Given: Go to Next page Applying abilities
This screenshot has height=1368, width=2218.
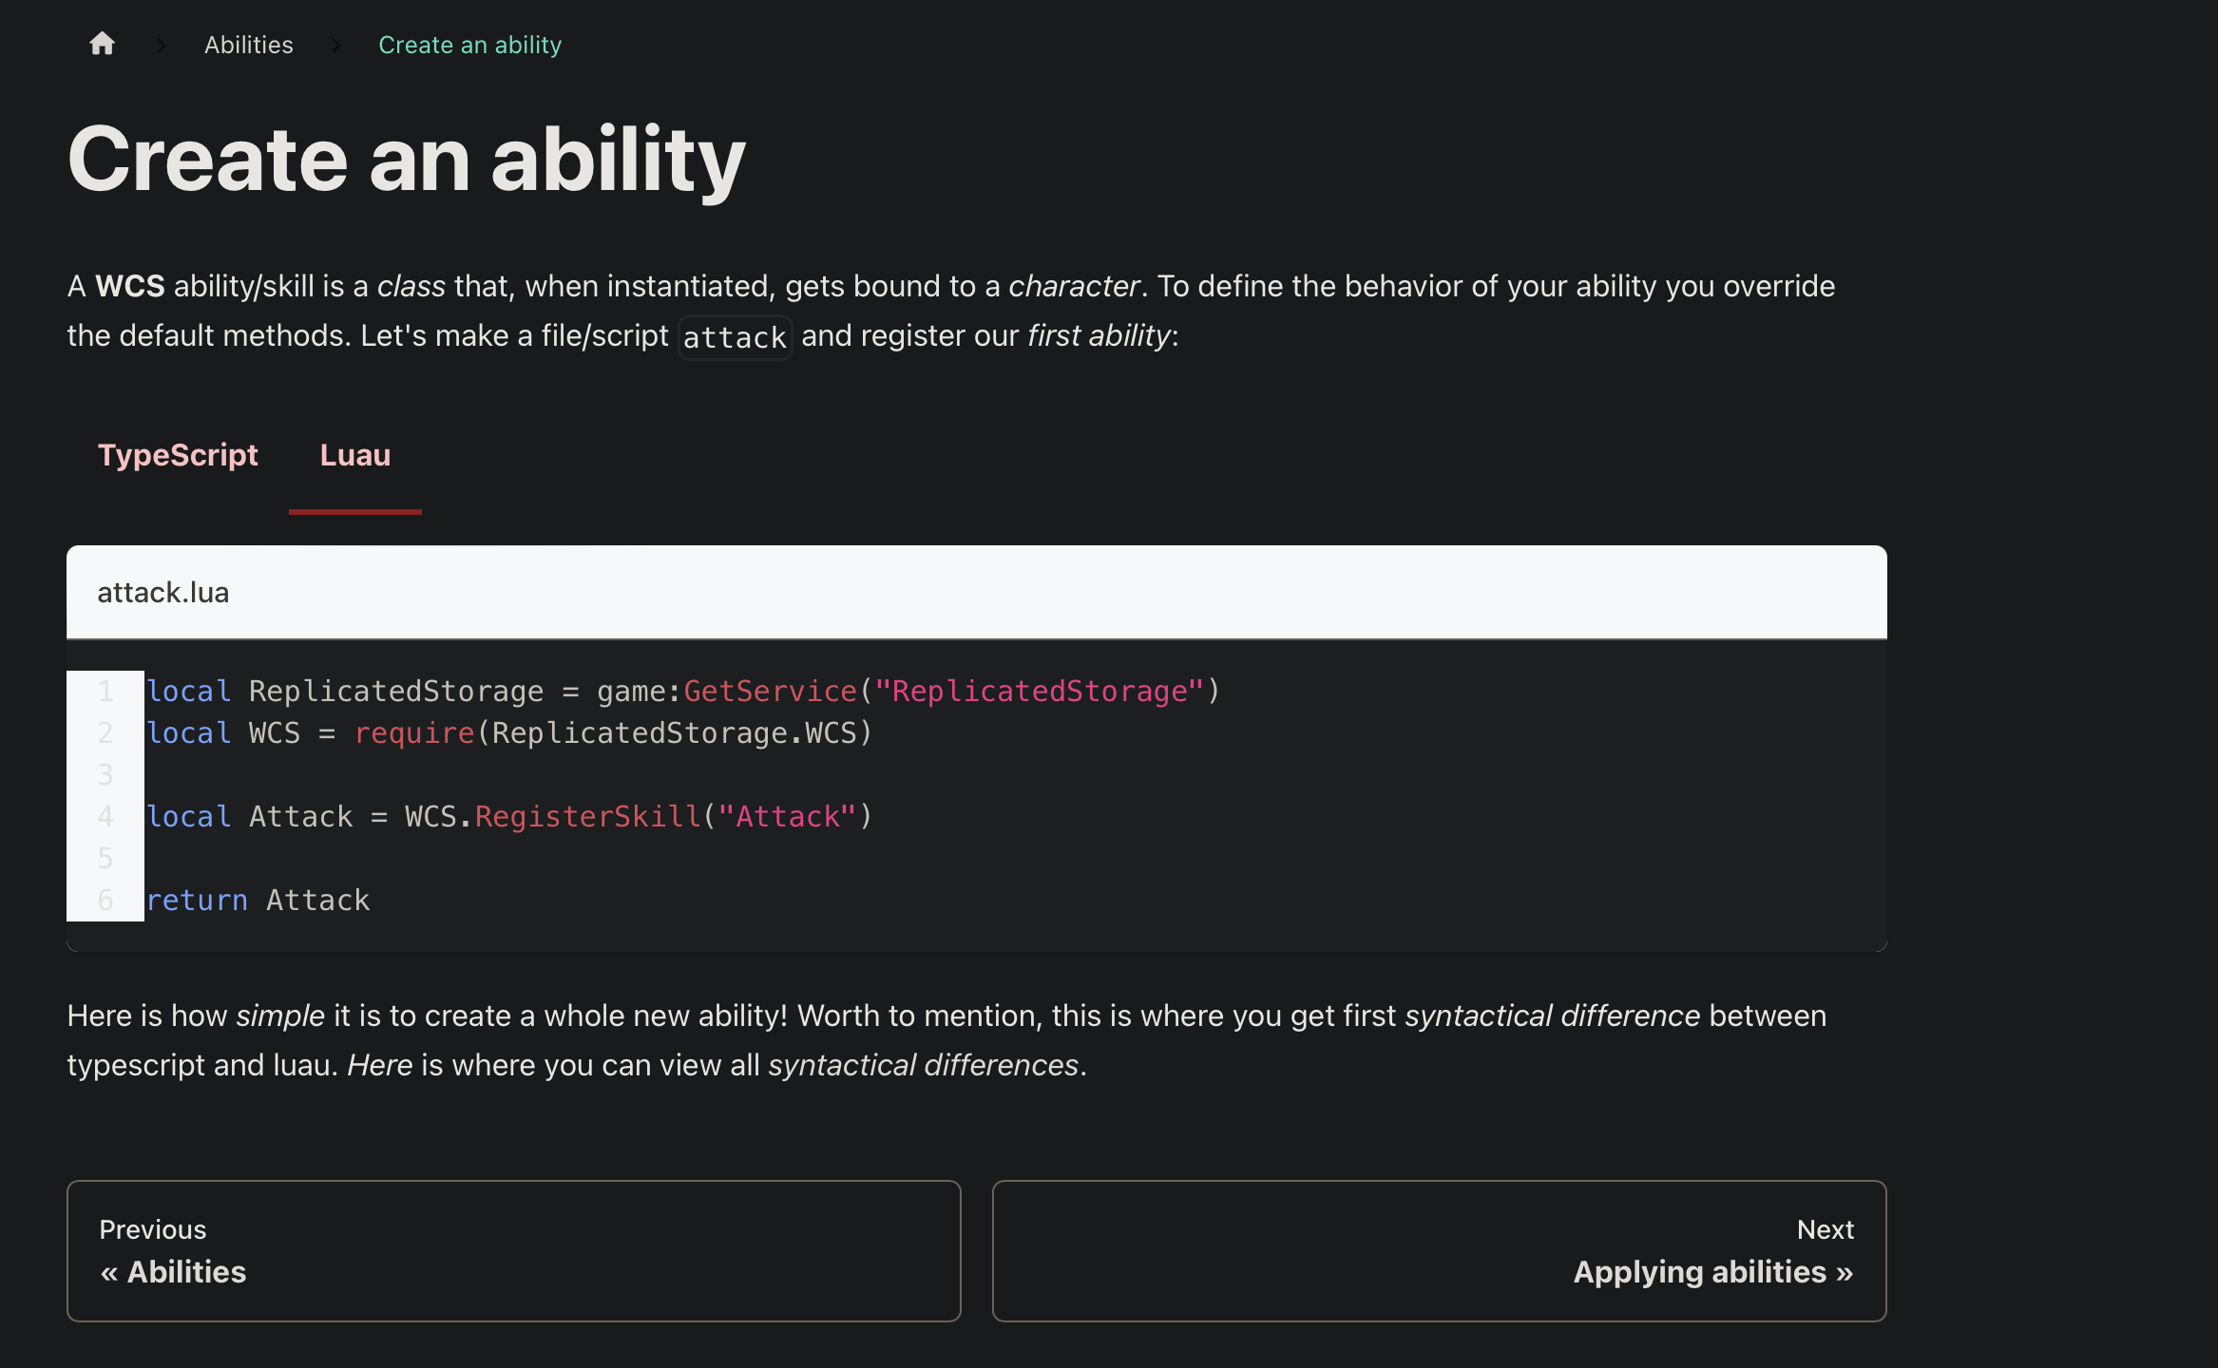Looking at the screenshot, I should (1439, 1251).
